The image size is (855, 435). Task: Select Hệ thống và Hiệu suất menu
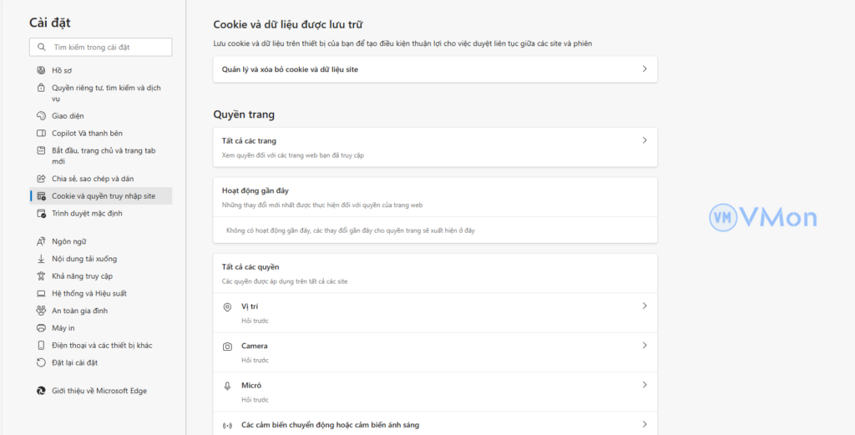pyautogui.click(x=89, y=294)
